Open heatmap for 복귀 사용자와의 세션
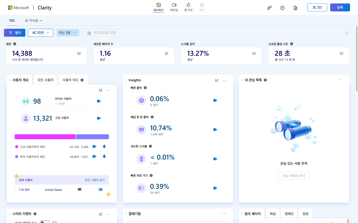The height and width of the screenshot is (223, 358). click(104, 156)
